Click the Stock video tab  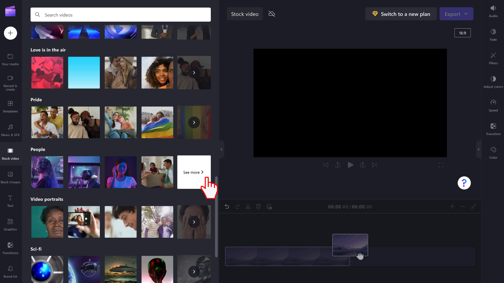pyautogui.click(x=10, y=153)
